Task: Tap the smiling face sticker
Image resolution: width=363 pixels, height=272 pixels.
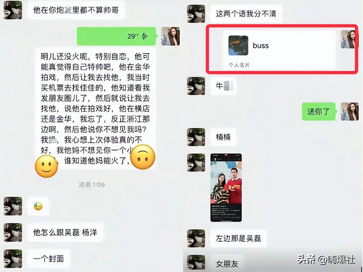Action: 46,166
